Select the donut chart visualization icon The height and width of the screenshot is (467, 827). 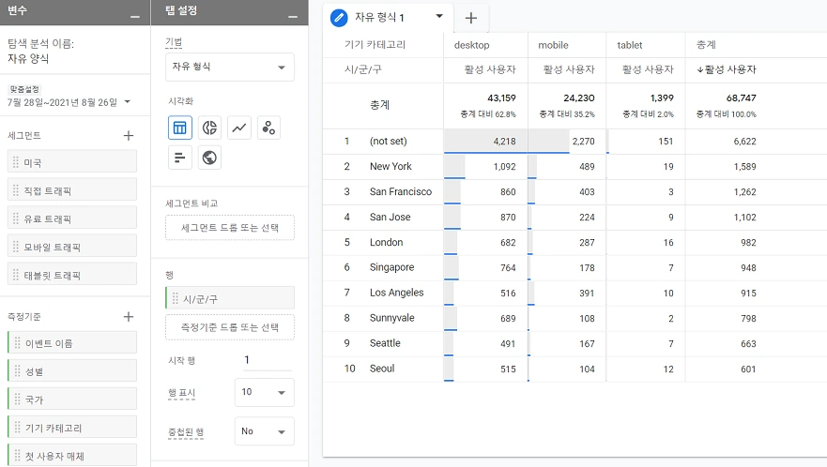point(209,128)
